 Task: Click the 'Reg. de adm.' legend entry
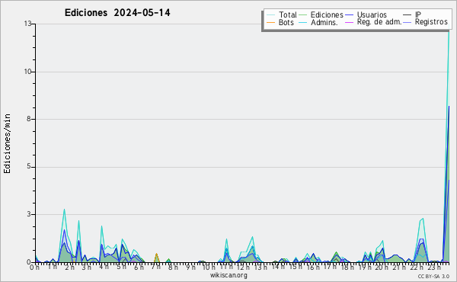click(x=379, y=22)
